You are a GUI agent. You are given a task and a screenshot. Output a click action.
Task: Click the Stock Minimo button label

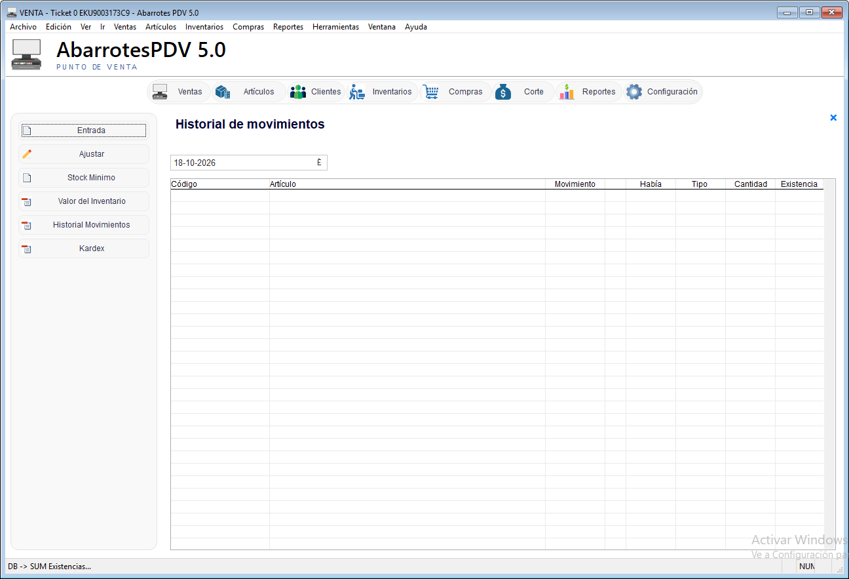click(91, 178)
